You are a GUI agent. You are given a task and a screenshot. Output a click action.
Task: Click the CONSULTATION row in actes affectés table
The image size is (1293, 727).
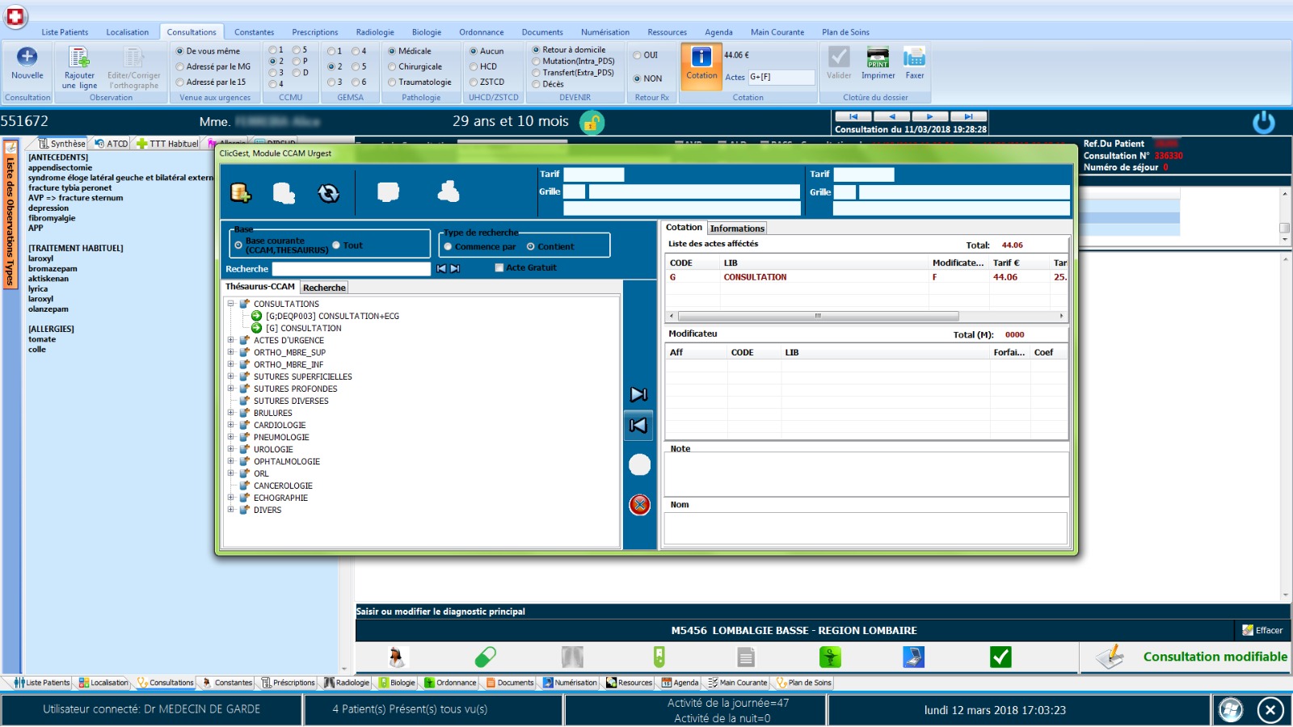pos(867,277)
